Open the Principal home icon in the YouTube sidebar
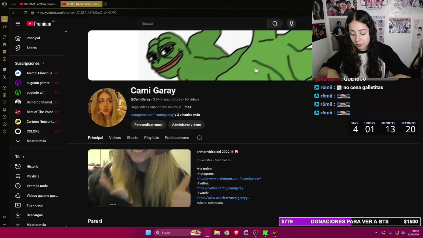The height and width of the screenshot is (238, 423). tap(18, 38)
